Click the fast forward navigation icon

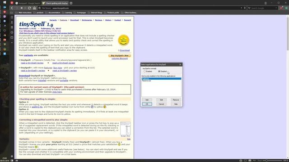[25, 8]
